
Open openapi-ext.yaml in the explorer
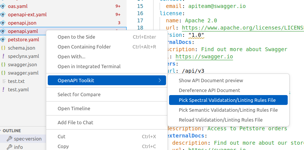[27, 15]
